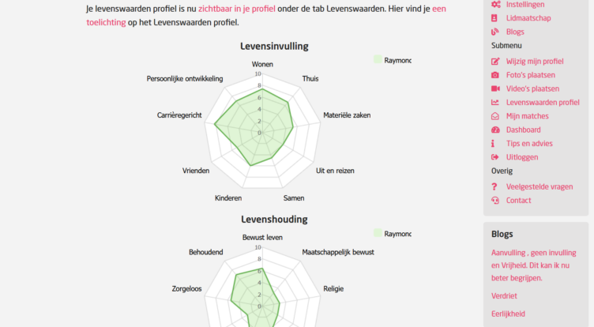This screenshot has width=594, height=327.
Task: Click the Uitloggen sign-out icon
Action: (x=495, y=157)
